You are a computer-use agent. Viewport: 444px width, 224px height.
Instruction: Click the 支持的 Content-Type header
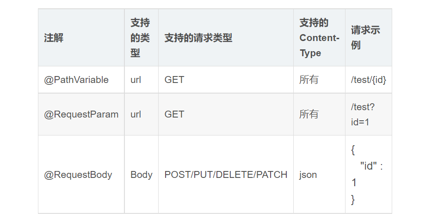pyautogui.click(x=319, y=38)
